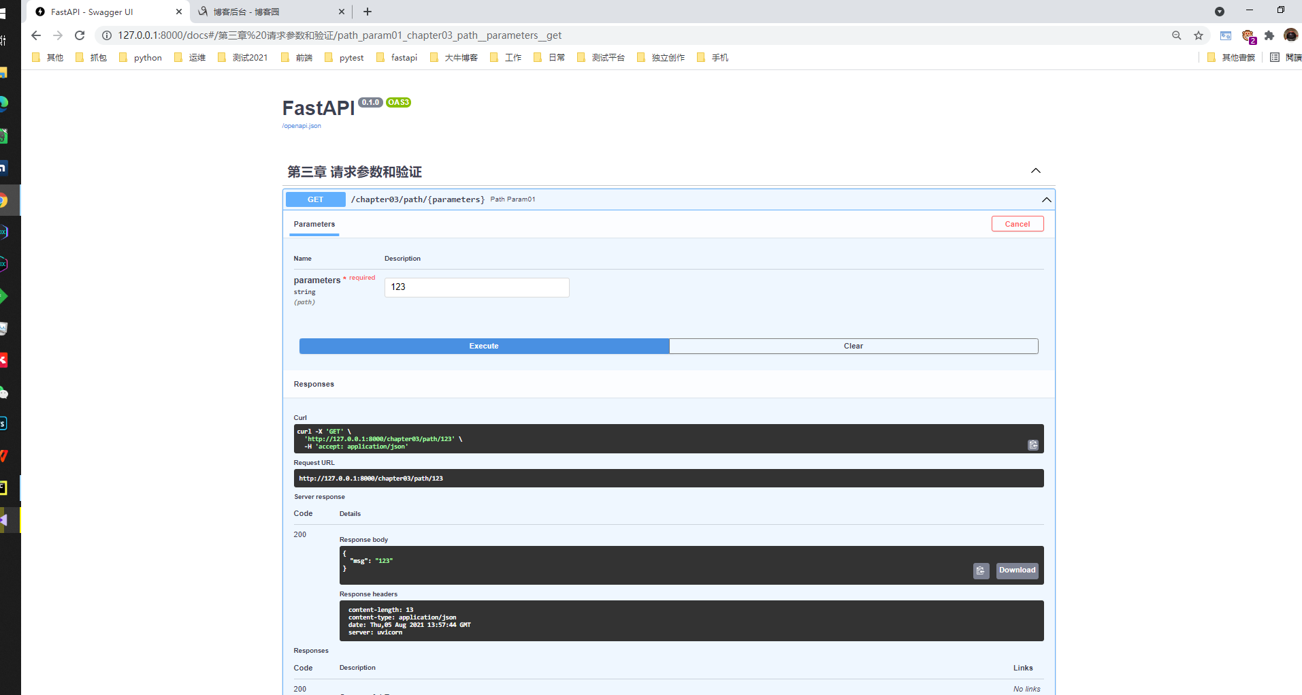Click the FastAPI title heading
This screenshot has height=695, width=1302.
pos(319,108)
